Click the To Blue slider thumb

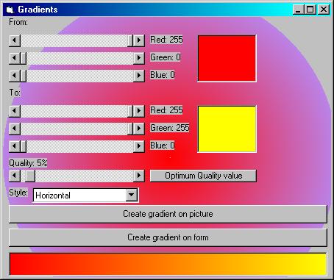(24, 146)
